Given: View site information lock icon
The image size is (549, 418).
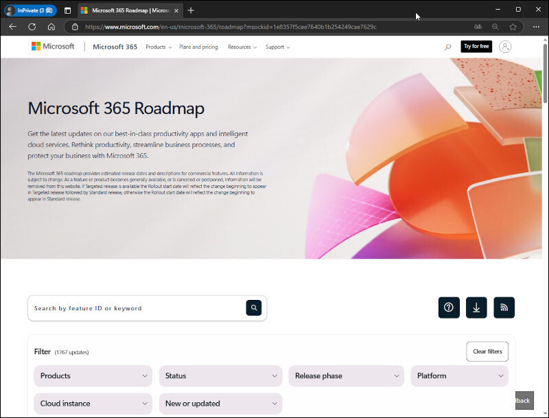Looking at the screenshot, I should (x=75, y=27).
